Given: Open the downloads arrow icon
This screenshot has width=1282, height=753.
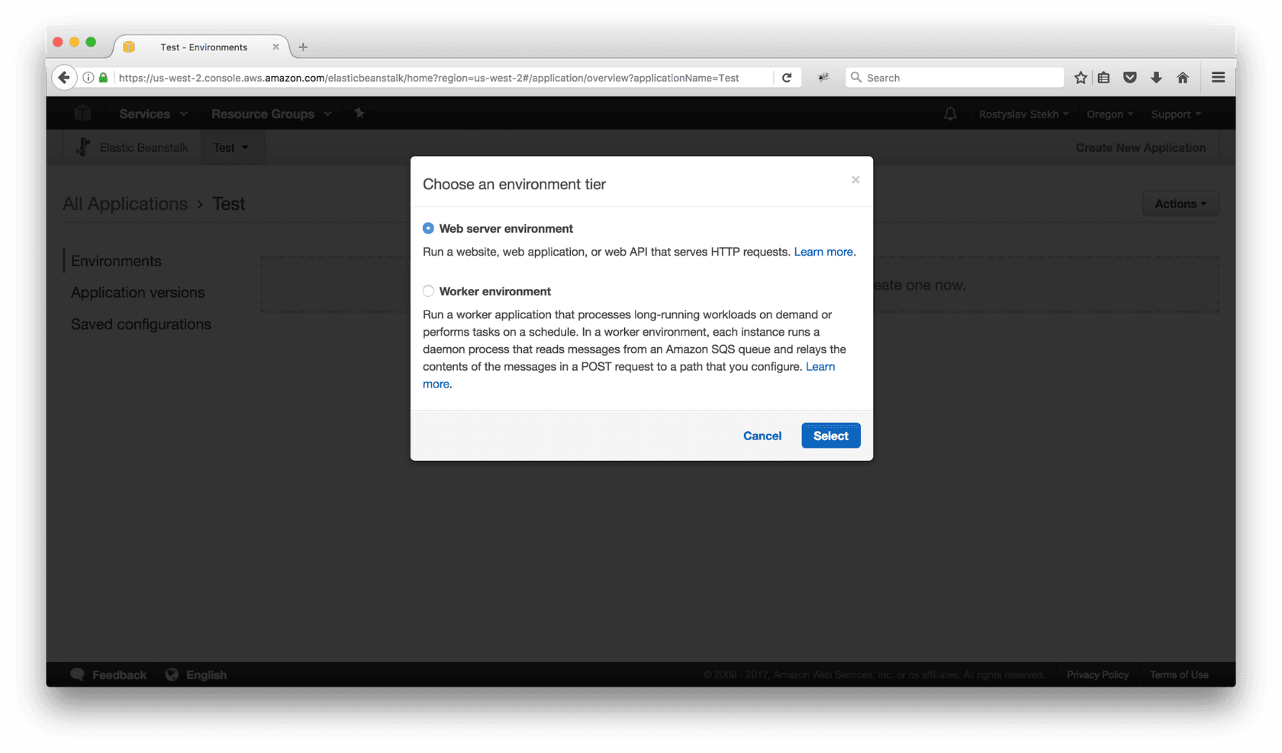Looking at the screenshot, I should click(x=1156, y=77).
